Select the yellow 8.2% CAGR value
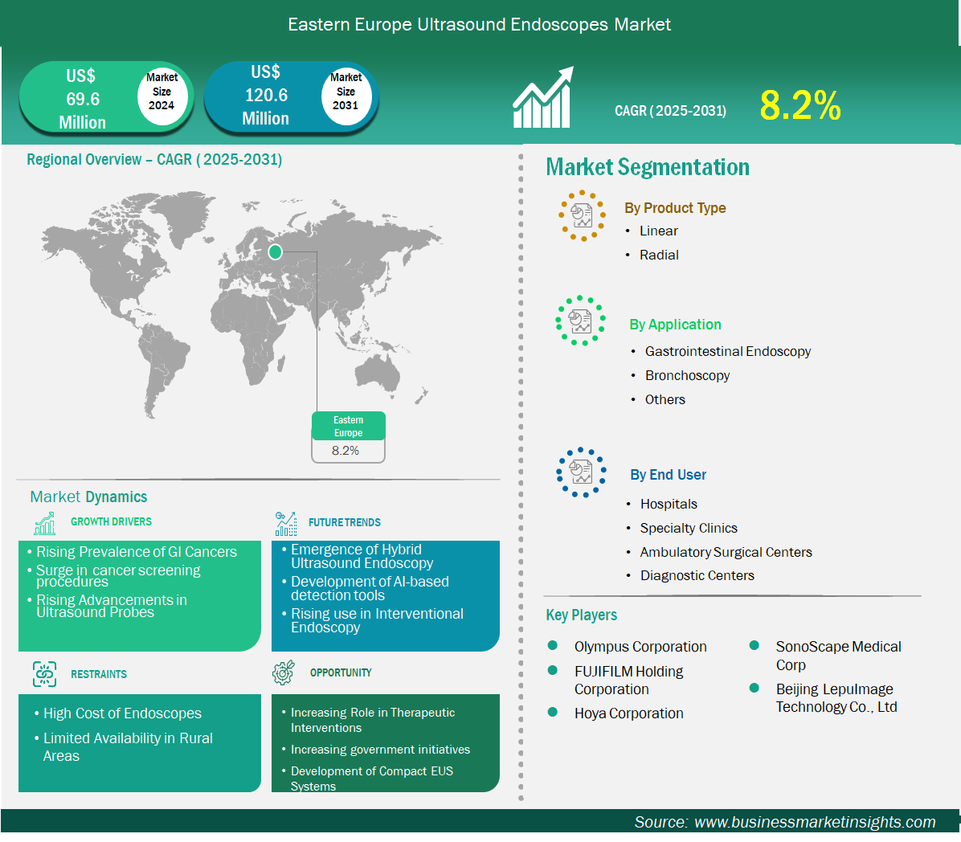The height and width of the screenshot is (842, 961). (799, 105)
